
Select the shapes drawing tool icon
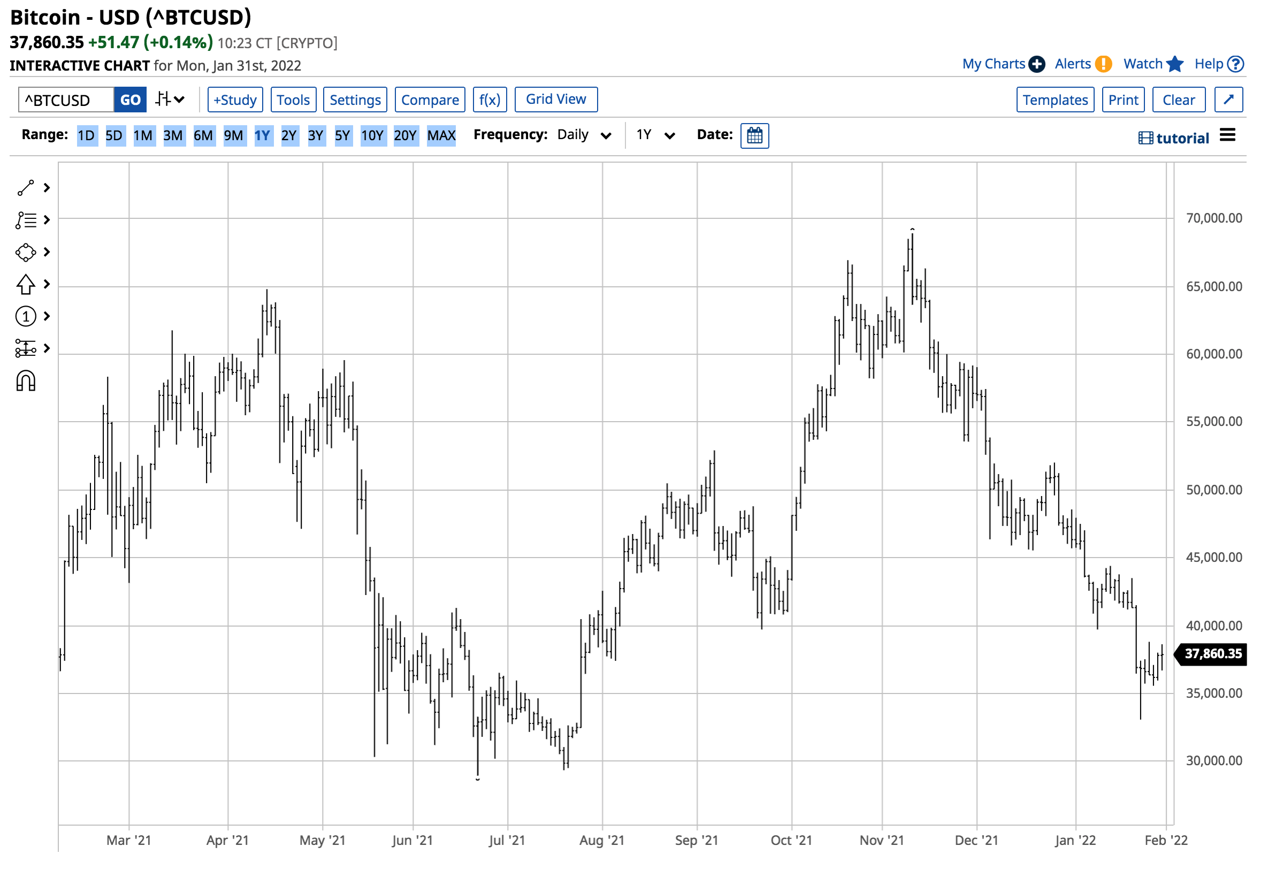(x=26, y=253)
